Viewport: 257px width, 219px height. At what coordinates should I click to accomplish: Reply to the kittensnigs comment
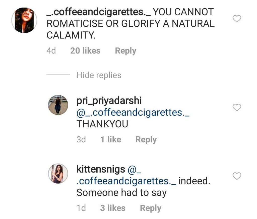[150, 208]
